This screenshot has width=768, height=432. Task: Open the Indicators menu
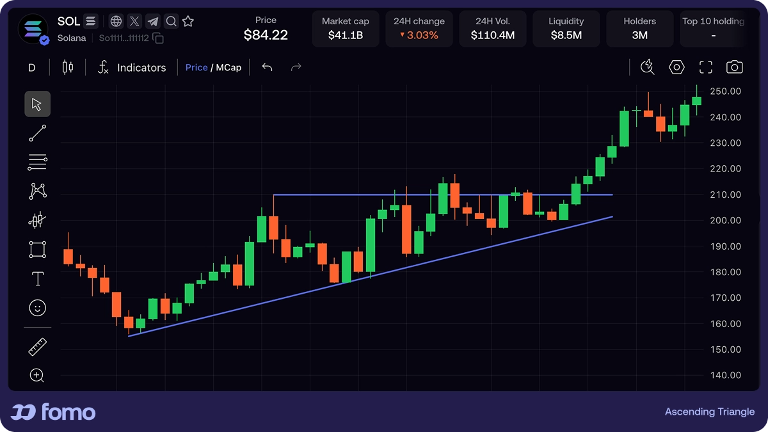(132, 67)
